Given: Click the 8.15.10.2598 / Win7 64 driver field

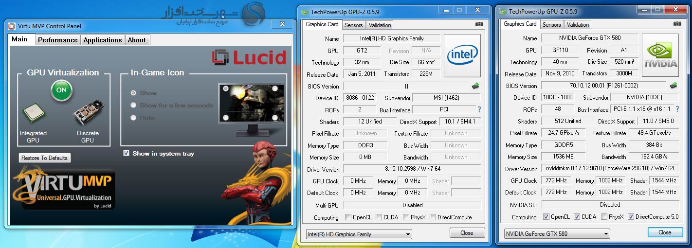Looking at the screenshot, I should pos(412,169).
